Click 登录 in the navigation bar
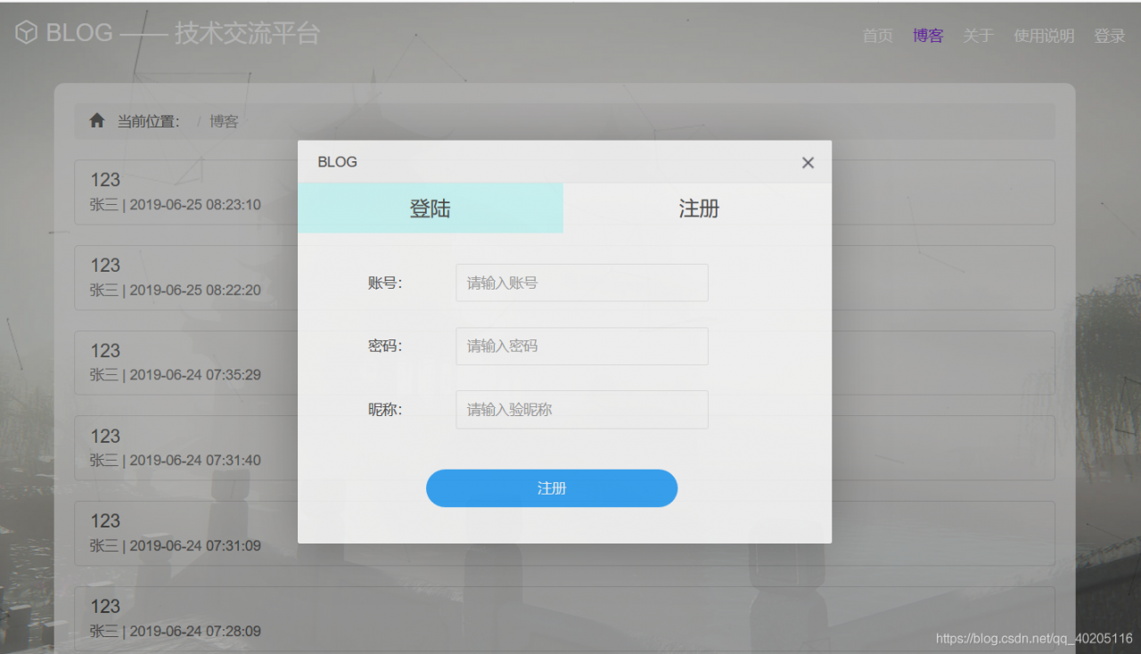The width and height of the screenshot is (1141, 654). tap(1110, 36)
